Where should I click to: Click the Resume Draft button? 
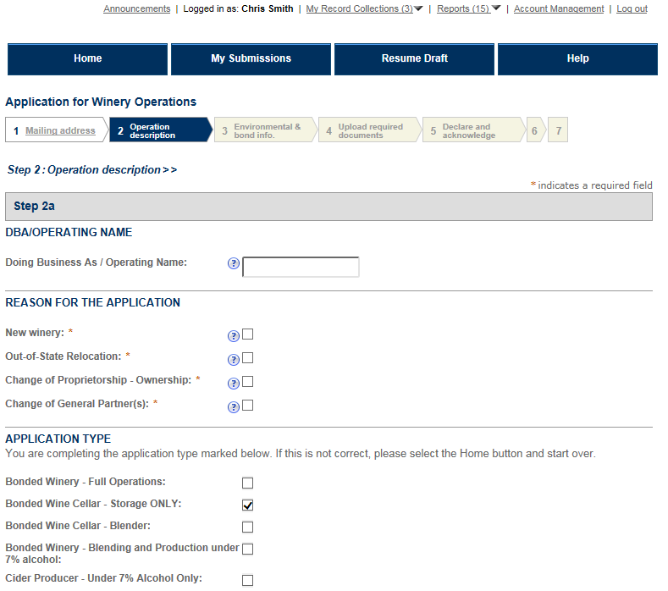(414, 59)
